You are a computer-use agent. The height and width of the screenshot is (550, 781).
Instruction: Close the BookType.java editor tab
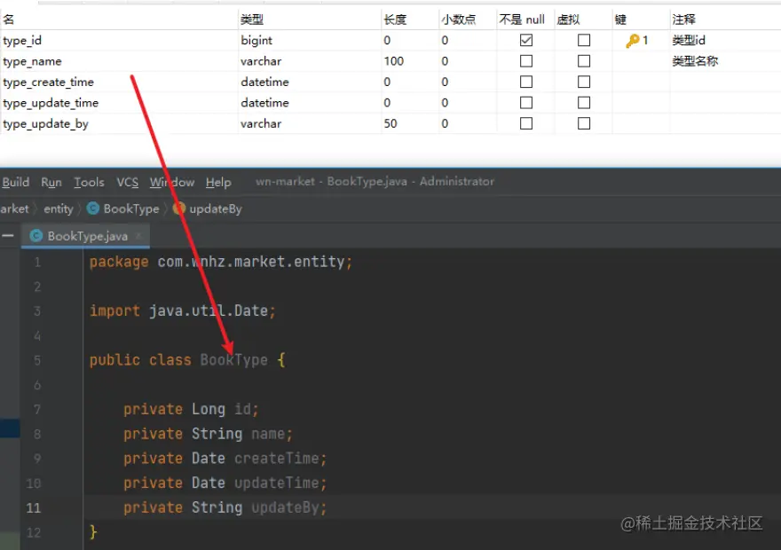[x=139, y=235]
